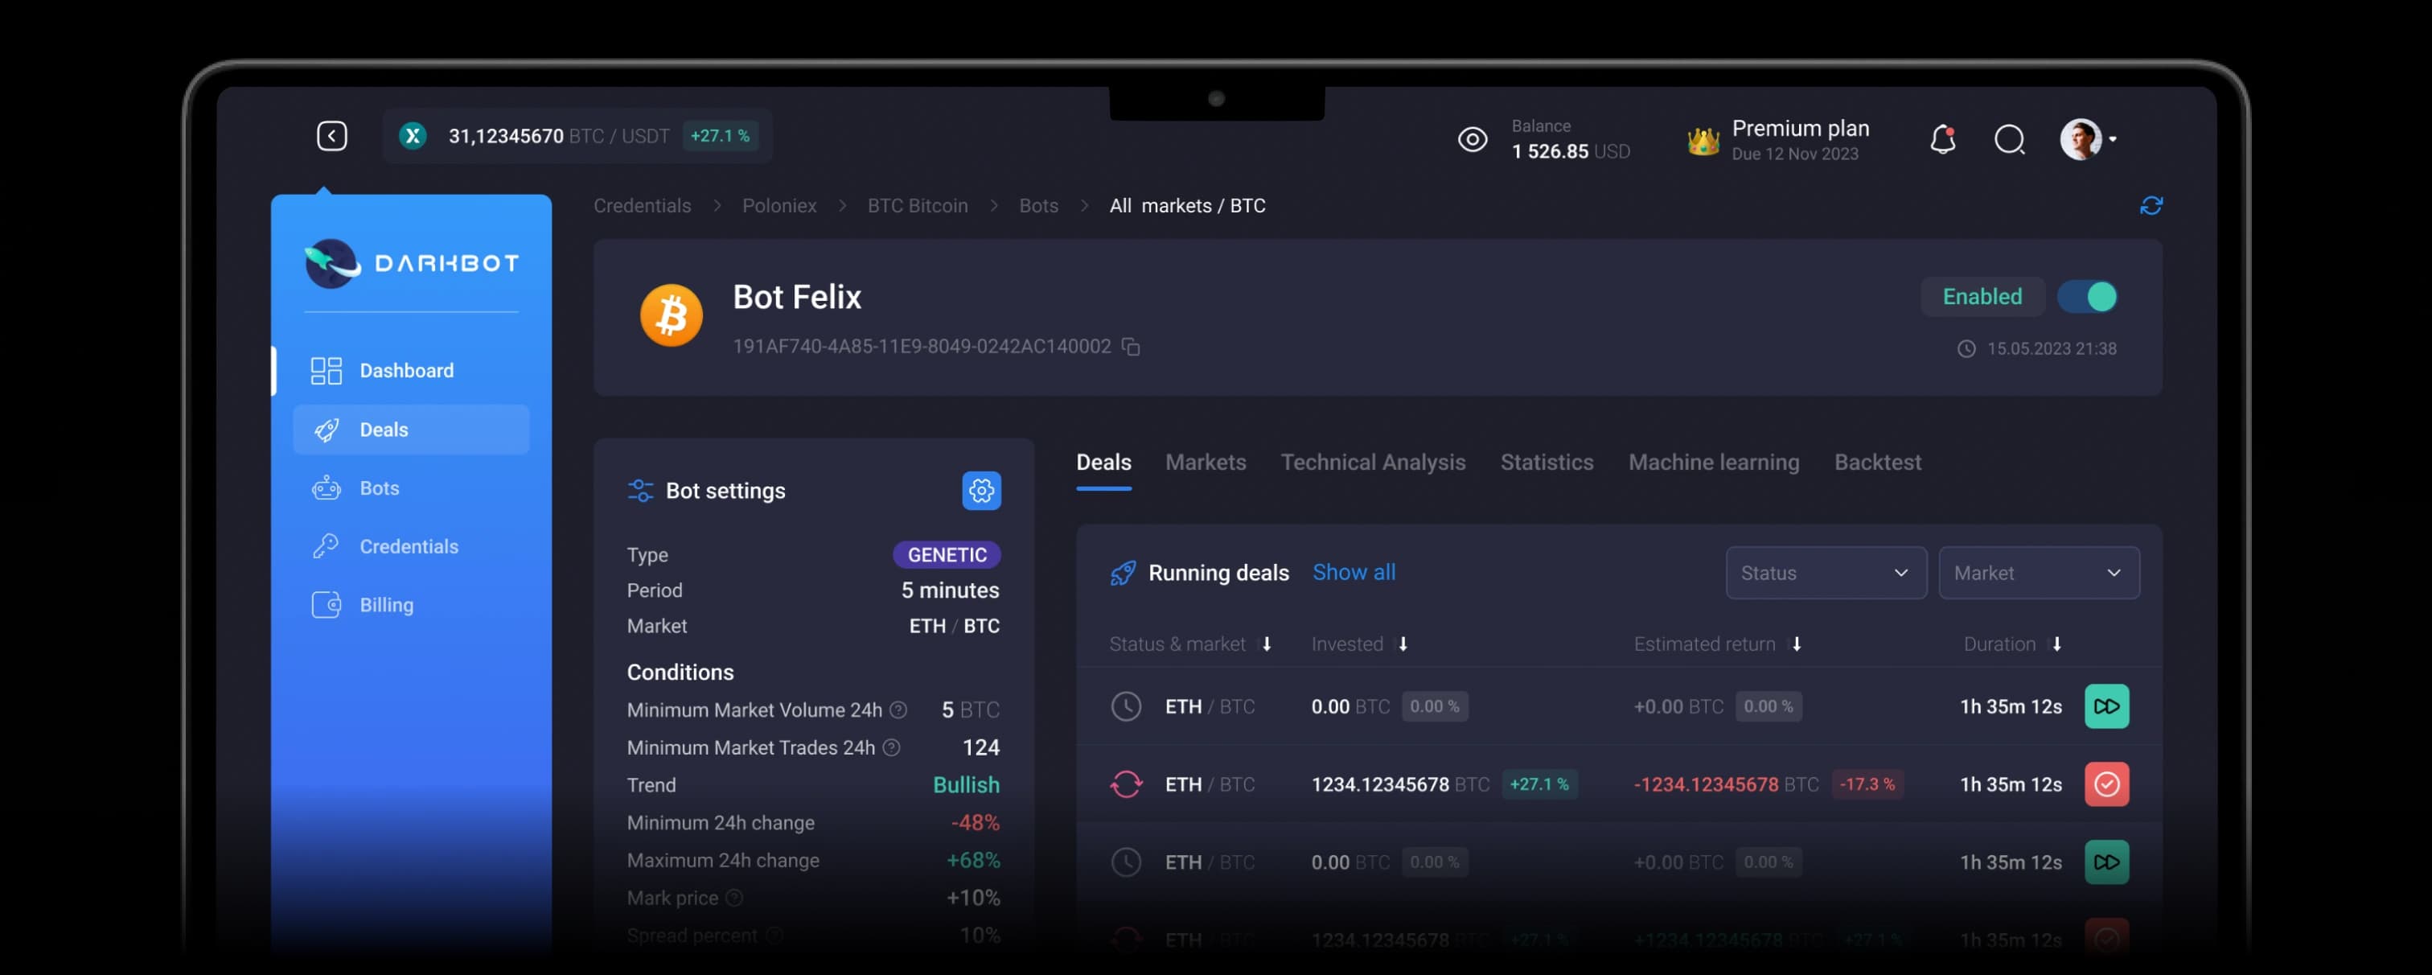Refresh the page with the sync icon
This screenshot has height=975, width=2432.
(2151, 205)
